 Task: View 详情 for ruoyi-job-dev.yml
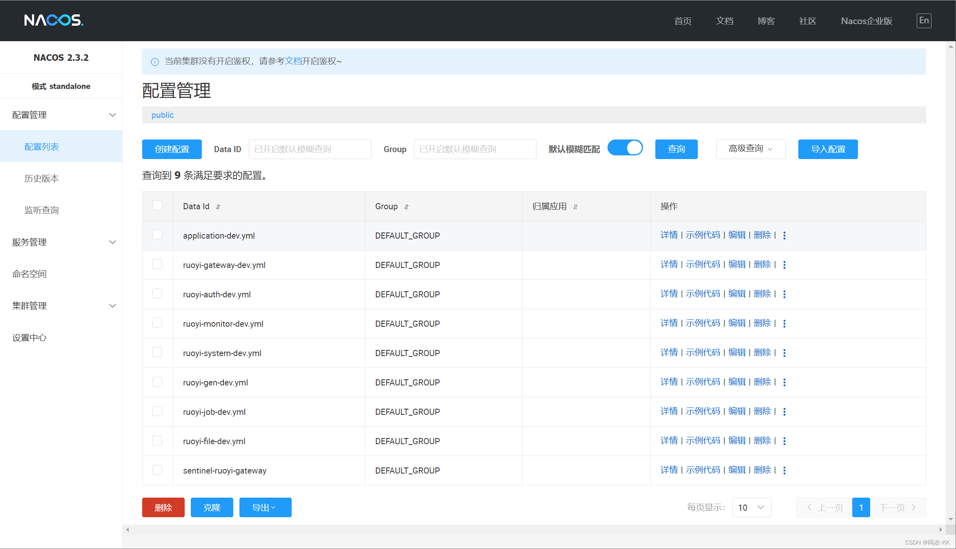tap(669, 411)
